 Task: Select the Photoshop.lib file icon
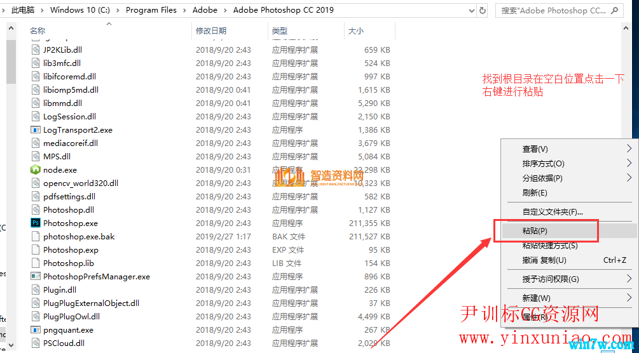tap(36, 263)
